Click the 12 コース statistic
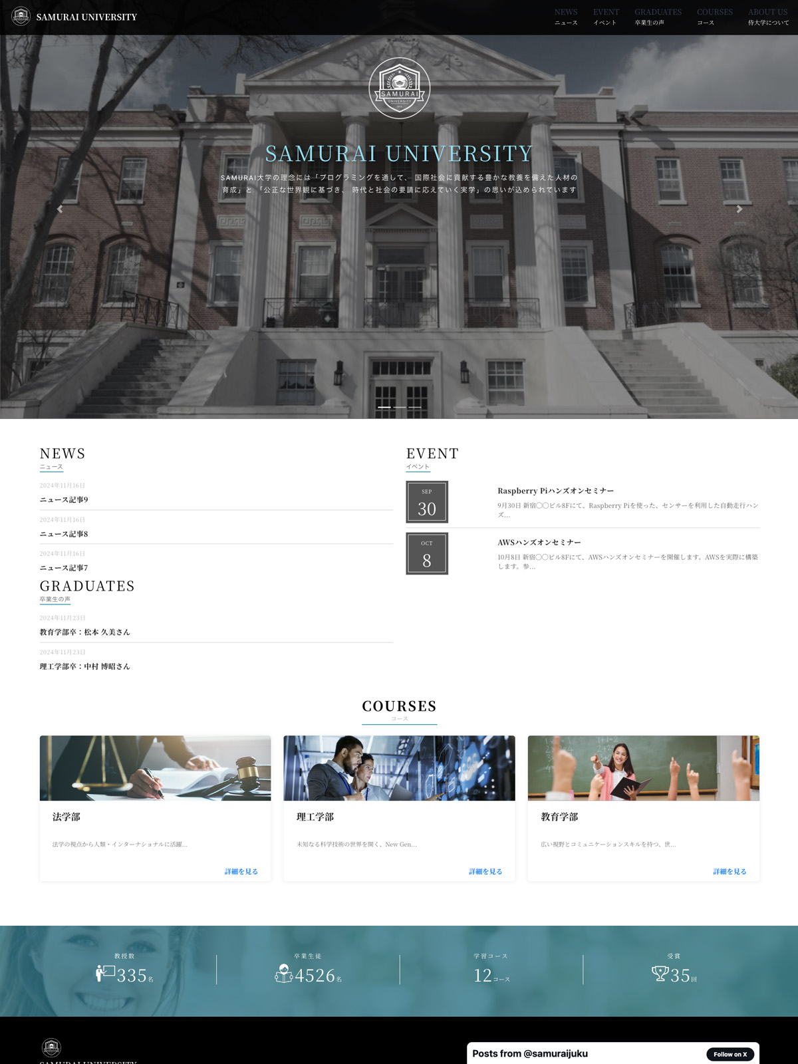This screenshot has width=798, height=1064. [491, 976]
